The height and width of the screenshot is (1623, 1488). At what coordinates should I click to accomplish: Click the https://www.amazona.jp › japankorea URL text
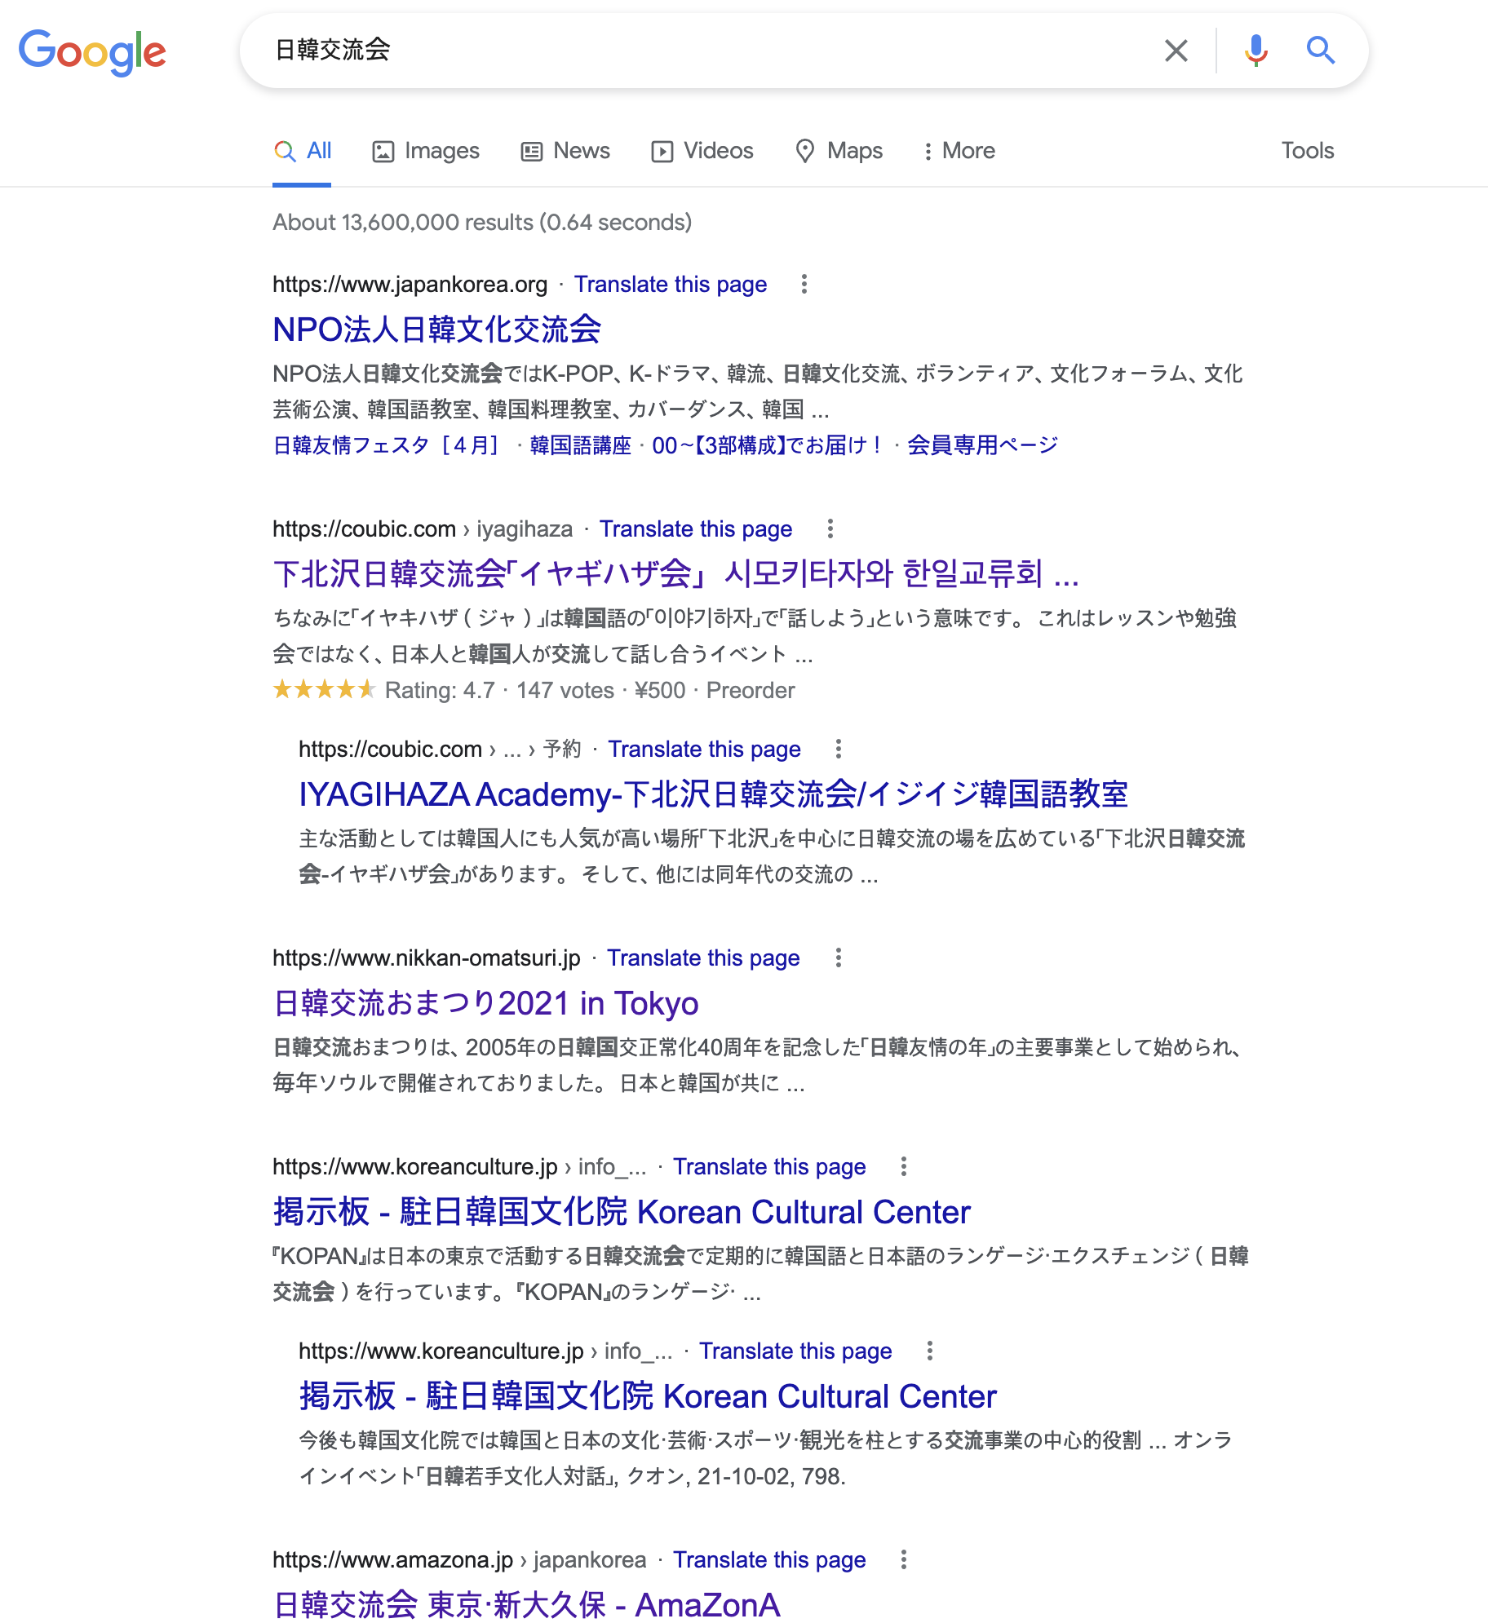click(x=459, y=1559)
